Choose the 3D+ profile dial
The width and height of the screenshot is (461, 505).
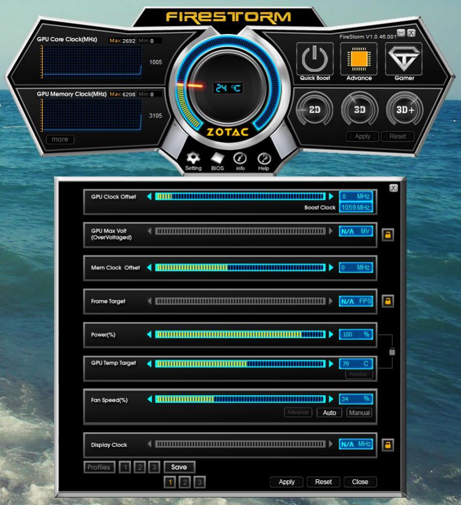point(404,110)
